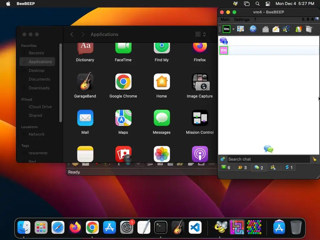
Task: Go forward with Finder's right chevron
Action: tap(83, 34)
